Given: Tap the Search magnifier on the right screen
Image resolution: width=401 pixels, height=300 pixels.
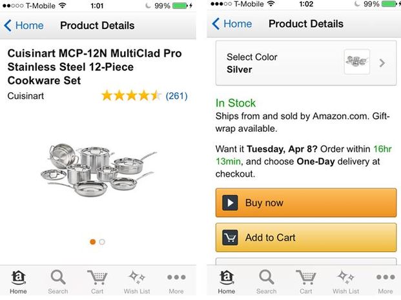Looking at the screenshot, I should 266,278.
